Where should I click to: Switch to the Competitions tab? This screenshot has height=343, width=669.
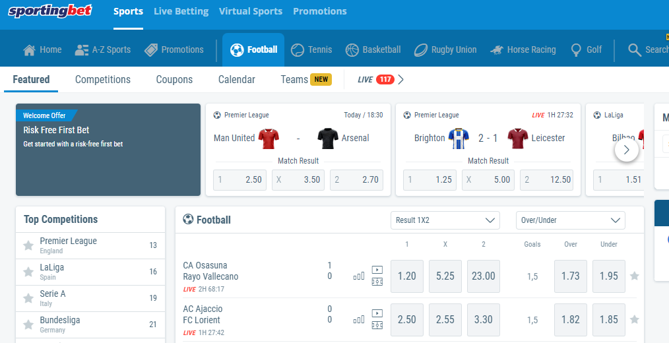[103, 80]
